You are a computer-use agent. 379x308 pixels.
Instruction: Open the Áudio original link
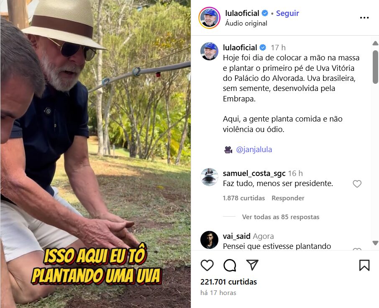pos(246,23)
